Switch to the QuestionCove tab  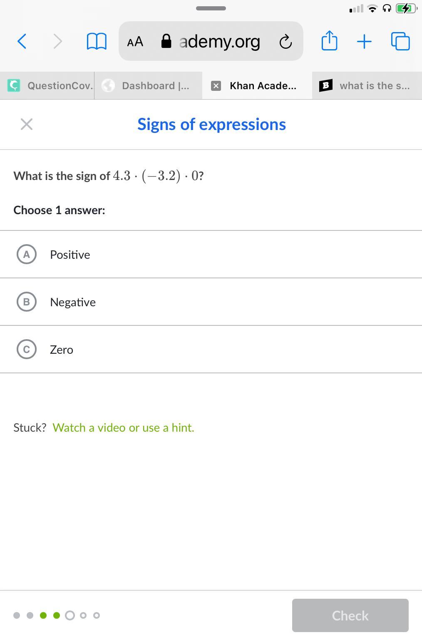pyautogui.click(x=50, y=86)
